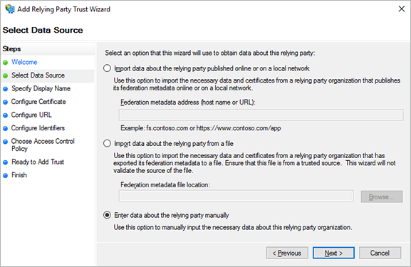Click the 'Import data about the relying party from a file' label

tap(174, 144)
